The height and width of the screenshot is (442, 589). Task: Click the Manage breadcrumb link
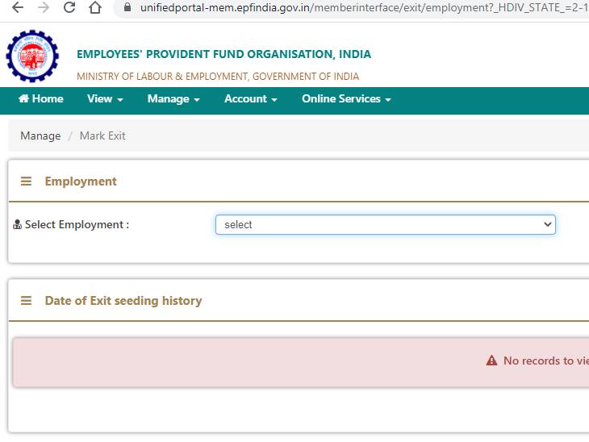(x=40, y=136)
